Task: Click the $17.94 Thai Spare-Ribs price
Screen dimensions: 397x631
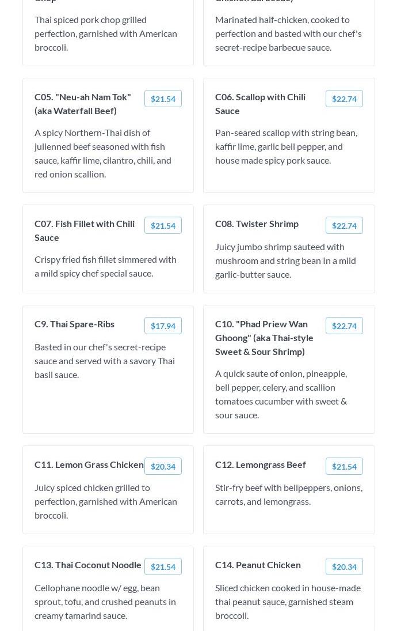Action: [163, 326]
